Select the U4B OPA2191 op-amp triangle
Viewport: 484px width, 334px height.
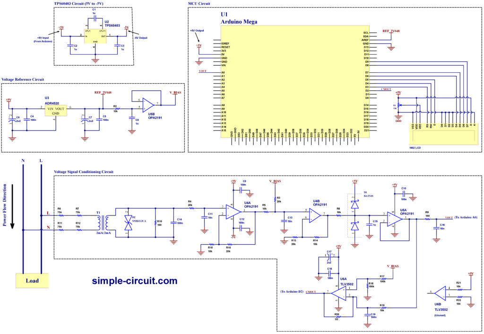[316, 215]
